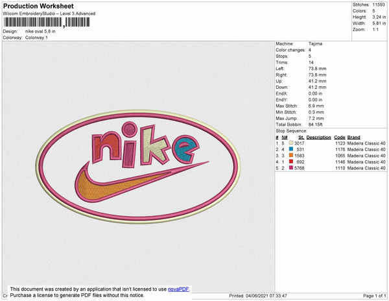Image resolution: width=389 pixels, height=301 pixels.
Task: Click the 'Wilcom EmbroideryStudio – Level 3 Advanced' text
Action: click(49, 14)
